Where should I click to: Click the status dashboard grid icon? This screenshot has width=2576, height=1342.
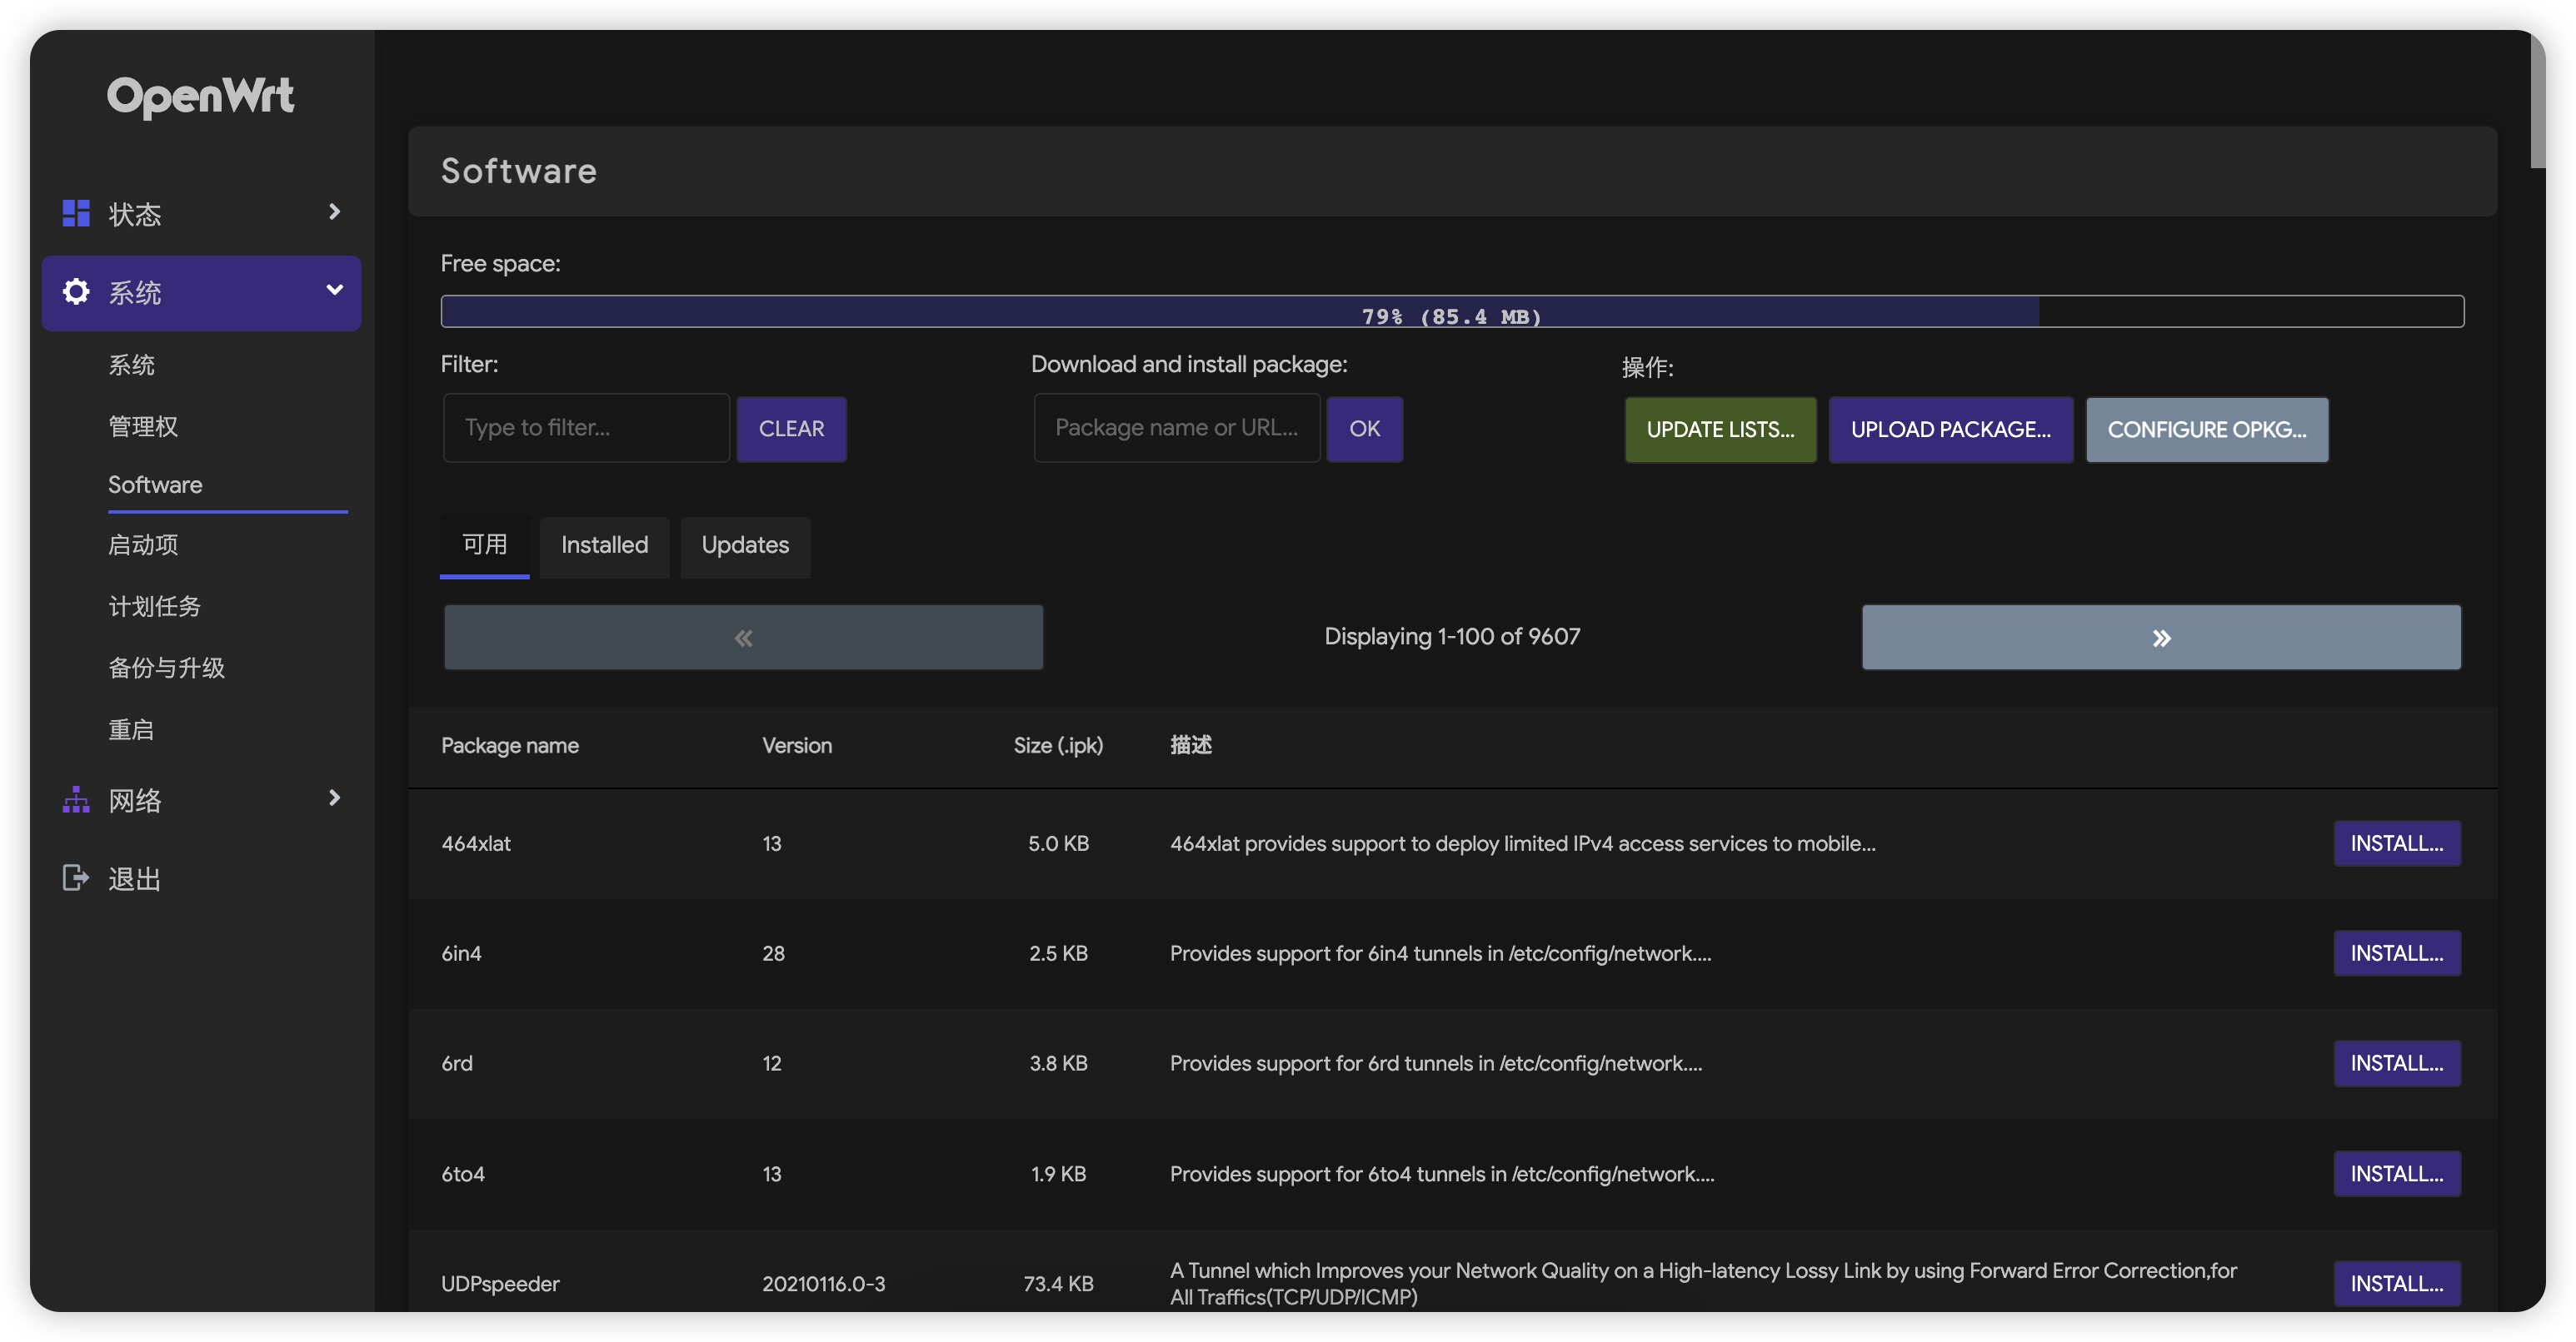coord(76,213)
